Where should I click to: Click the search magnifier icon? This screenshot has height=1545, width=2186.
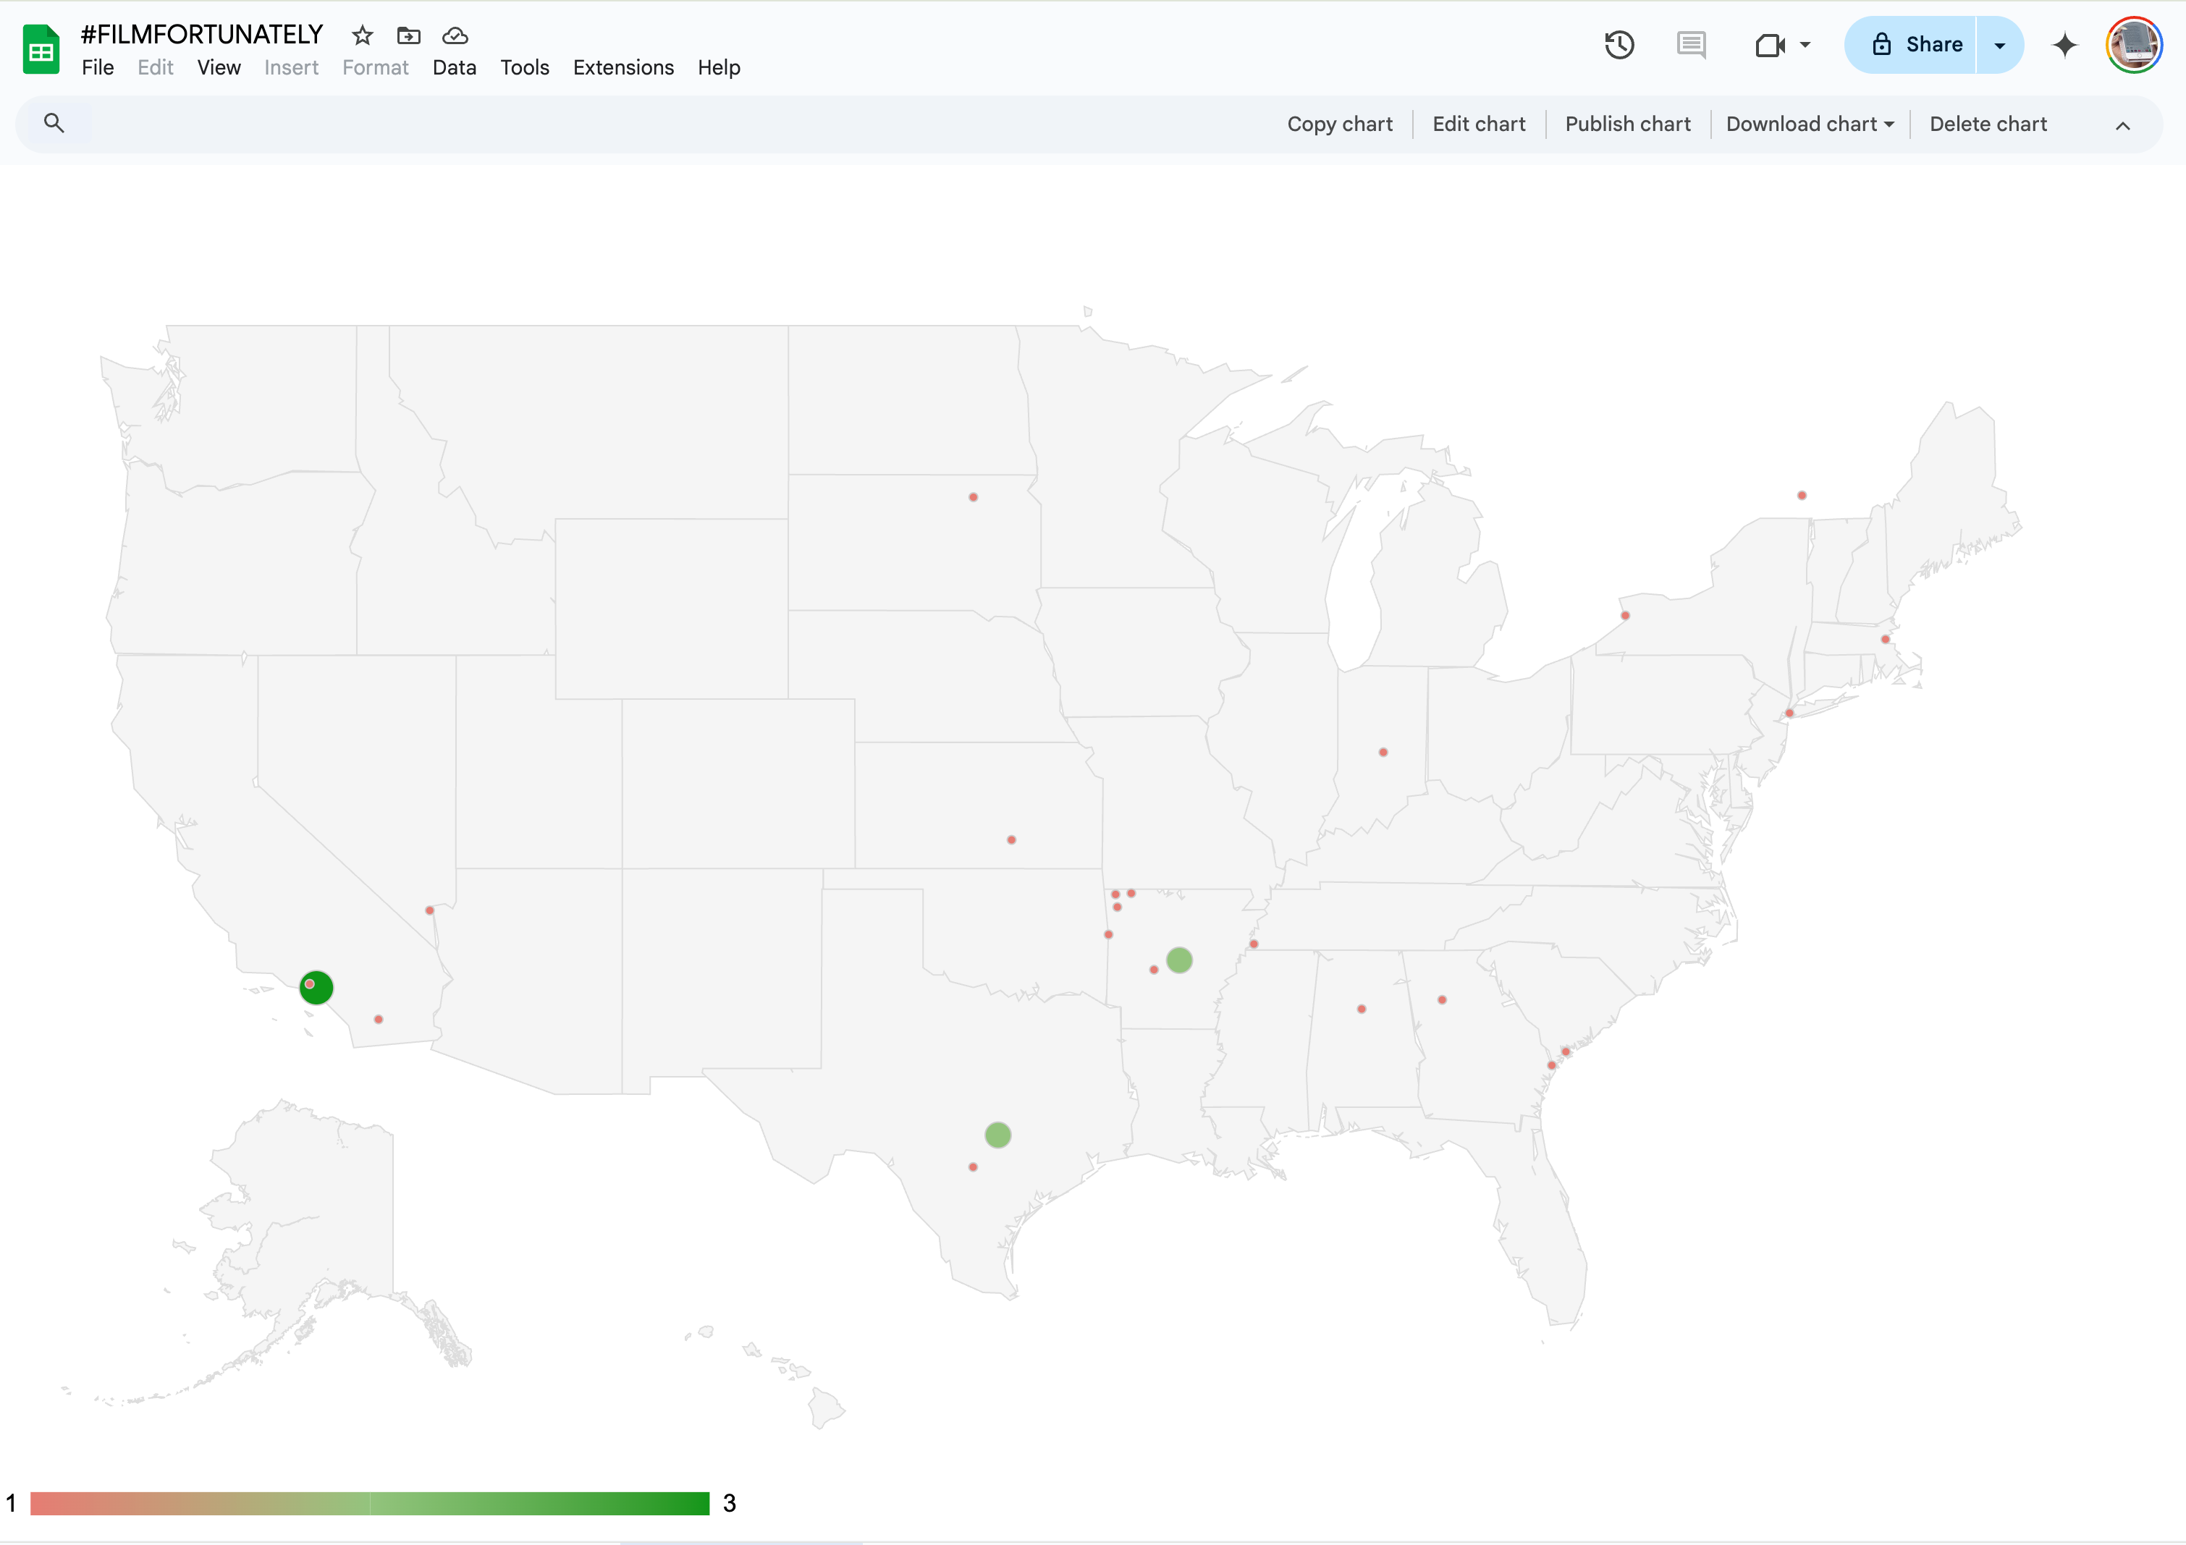pos(54,123)
